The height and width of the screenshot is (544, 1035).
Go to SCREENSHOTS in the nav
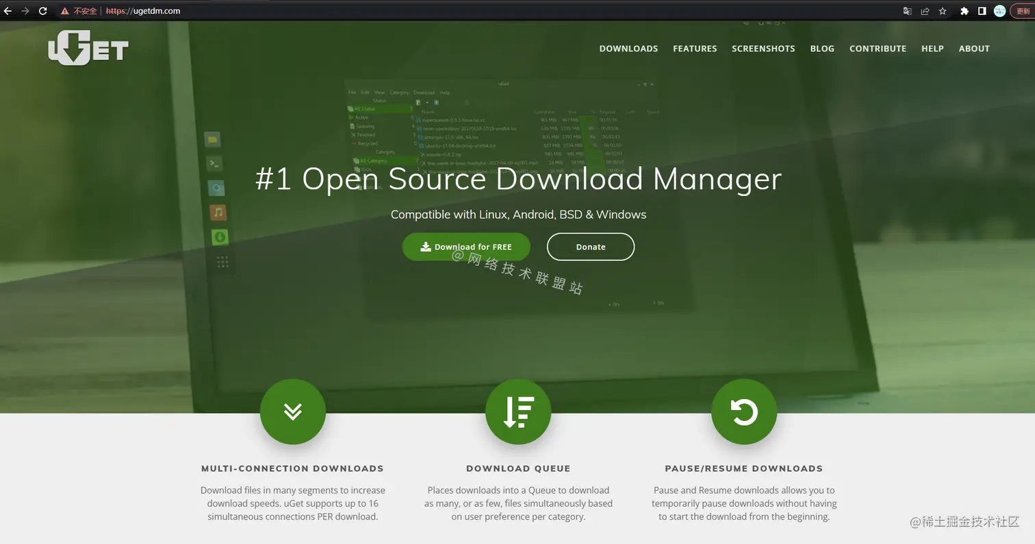tap(763, 49)
